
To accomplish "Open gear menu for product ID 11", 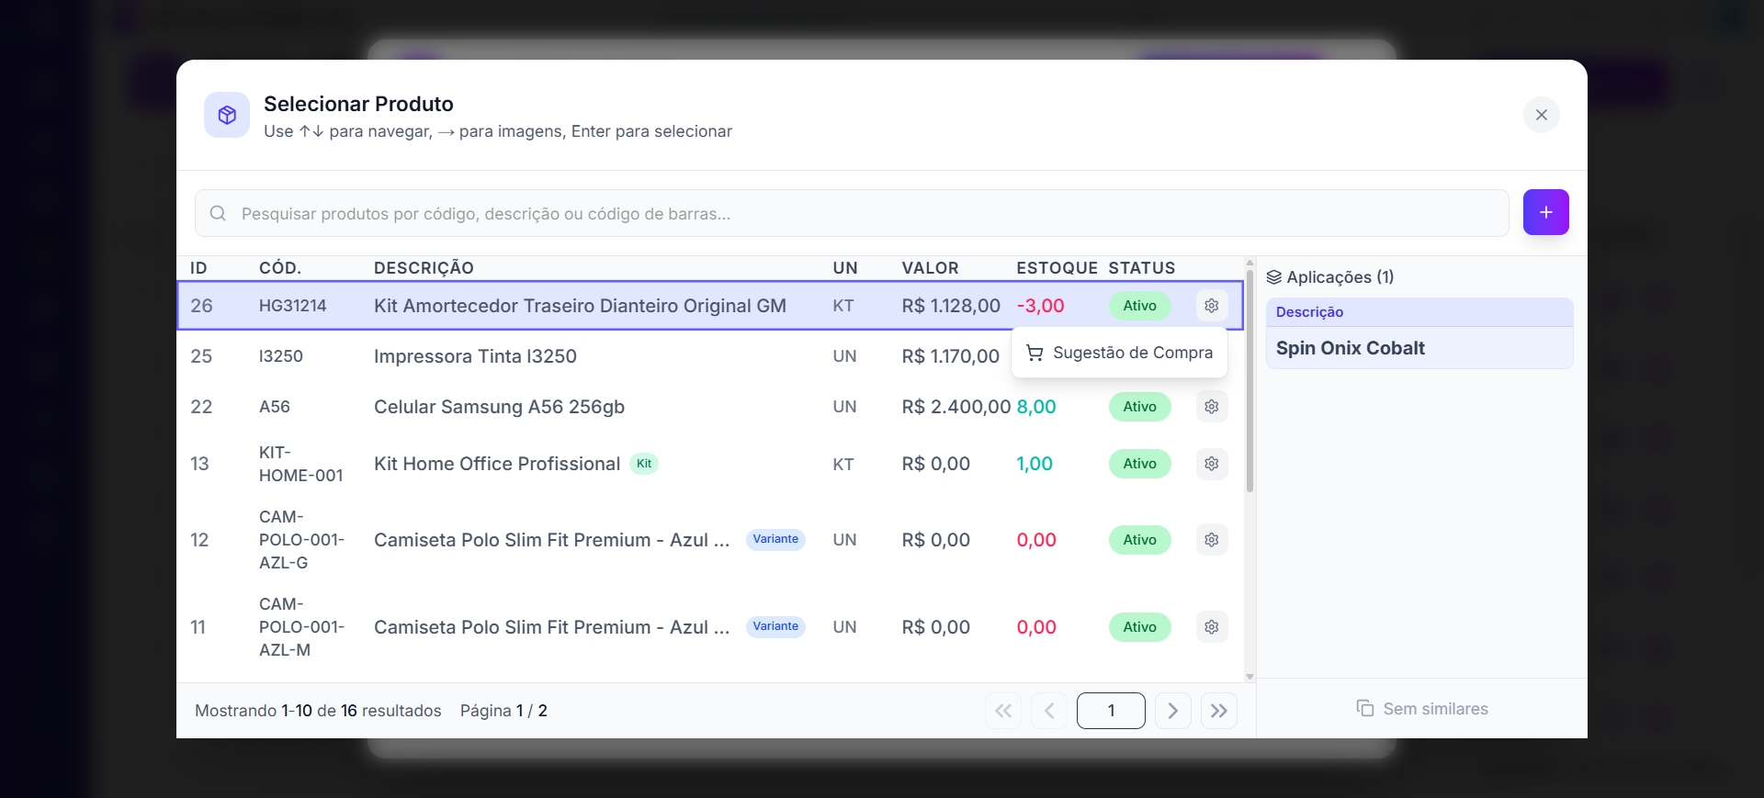I will (x=1211, y=627).
